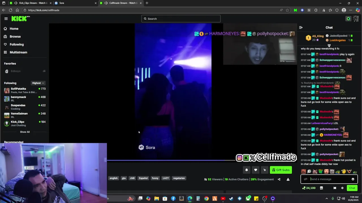Open the Kick hamburger sidebar menu
The width and height of the screenshot is (362, 203).
click(6, 19)
